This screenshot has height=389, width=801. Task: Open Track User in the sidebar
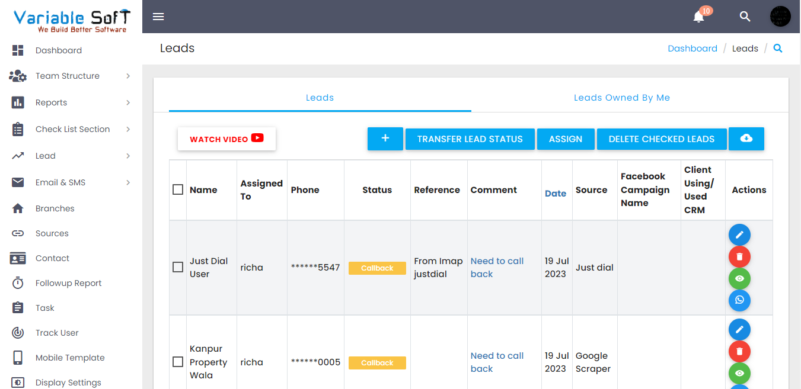coord(57,333)
